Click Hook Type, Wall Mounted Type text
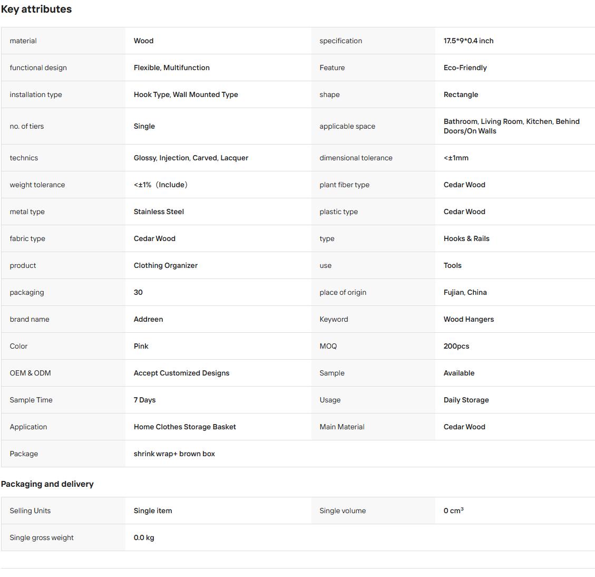This screenshot has width=595, height=577. (186, 94)
